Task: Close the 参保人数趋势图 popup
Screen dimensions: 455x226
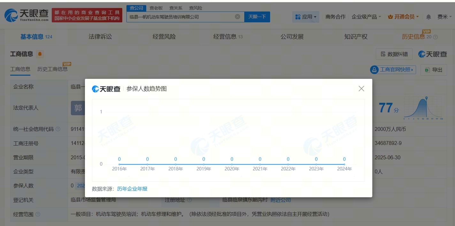Action: 361,88
